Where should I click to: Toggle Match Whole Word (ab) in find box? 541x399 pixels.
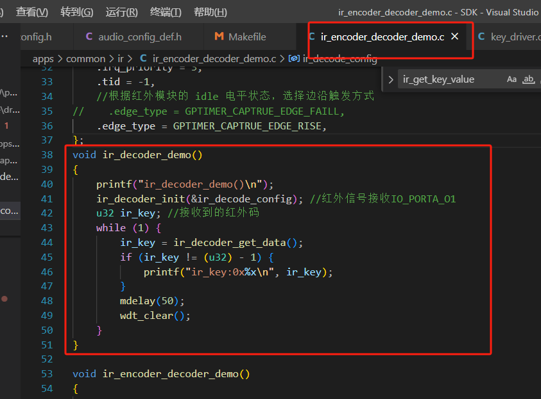[528, 79]
